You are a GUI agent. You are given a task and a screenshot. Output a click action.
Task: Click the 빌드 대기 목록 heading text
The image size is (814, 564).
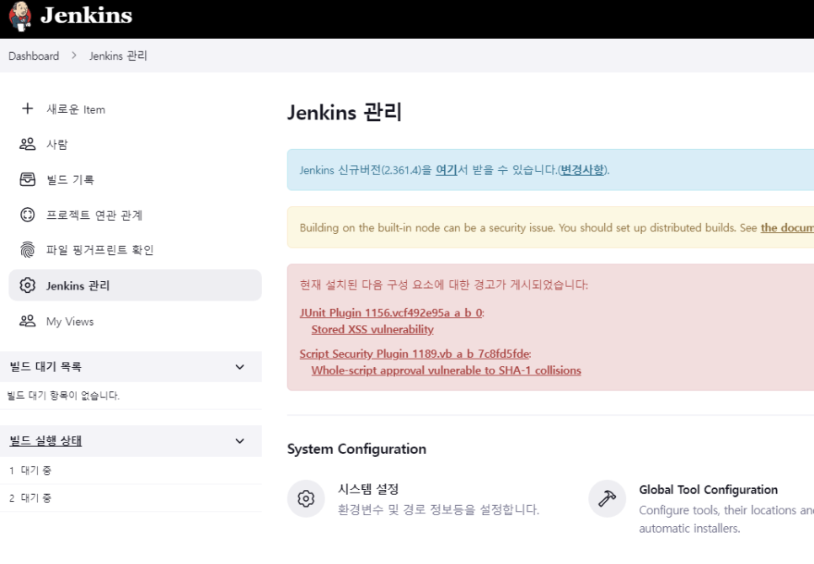click(x=46, y=366)
